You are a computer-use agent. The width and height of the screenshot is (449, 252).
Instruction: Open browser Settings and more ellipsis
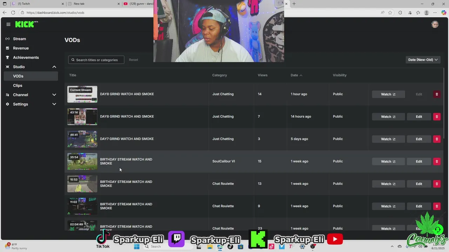[435, 13]
